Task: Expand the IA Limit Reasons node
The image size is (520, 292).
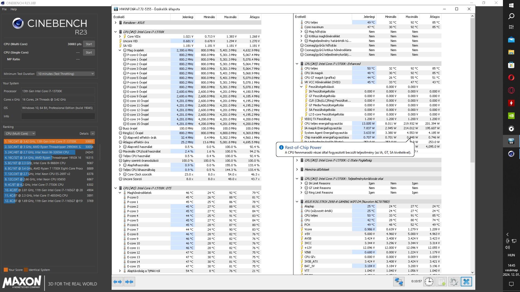Action: click(x=301, y=183)
